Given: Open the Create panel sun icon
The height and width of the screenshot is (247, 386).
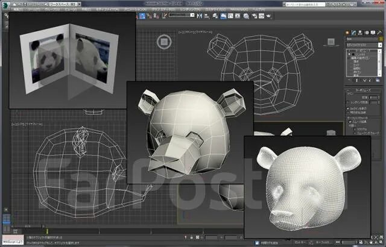Looking at the screenshot, I should click(347, 33).
